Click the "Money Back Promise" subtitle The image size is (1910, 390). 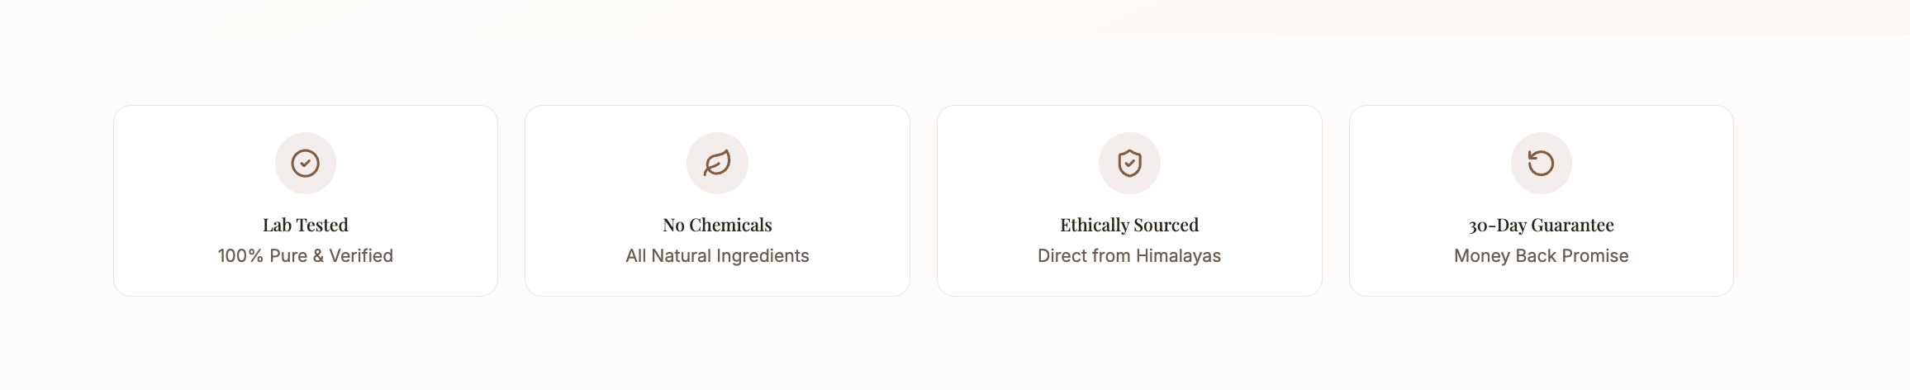click(1541, 256)
